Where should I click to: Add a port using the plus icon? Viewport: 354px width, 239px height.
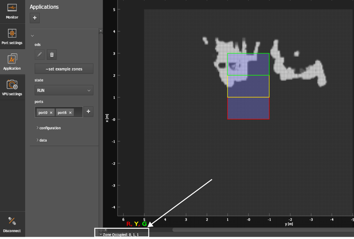[88, 111]
